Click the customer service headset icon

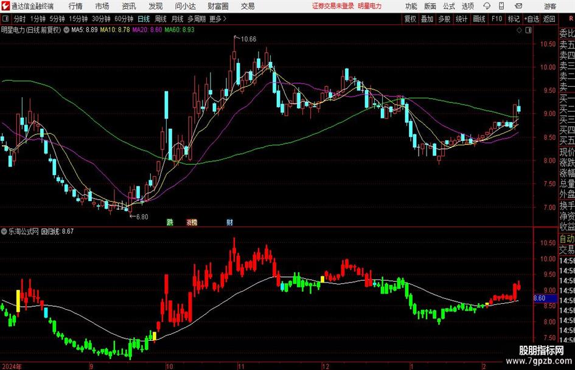(487, 6)
